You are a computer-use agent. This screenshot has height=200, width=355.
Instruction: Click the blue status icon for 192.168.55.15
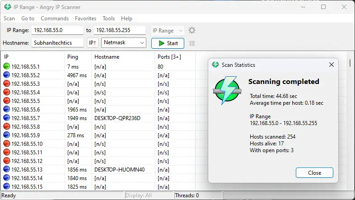[x=7, y=186]
